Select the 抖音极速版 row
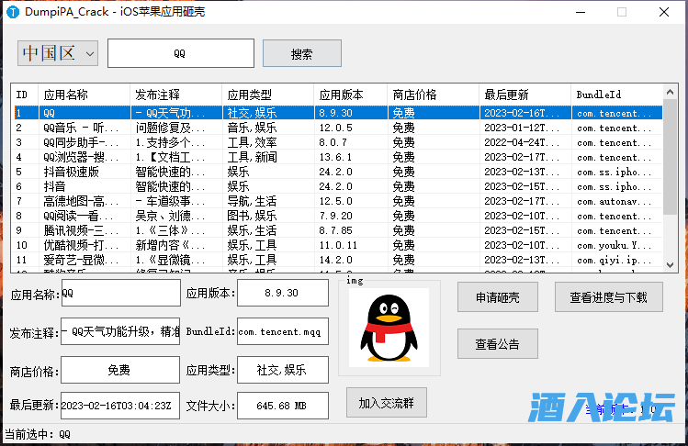Viewport: 688px width, 446px height. tap(338, 172)
